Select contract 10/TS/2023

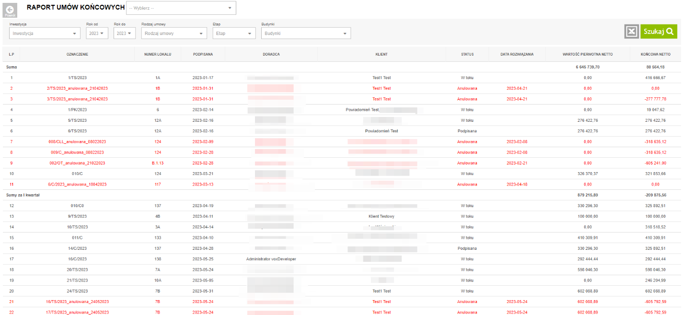pyautogui.click(x=77, y=227)
